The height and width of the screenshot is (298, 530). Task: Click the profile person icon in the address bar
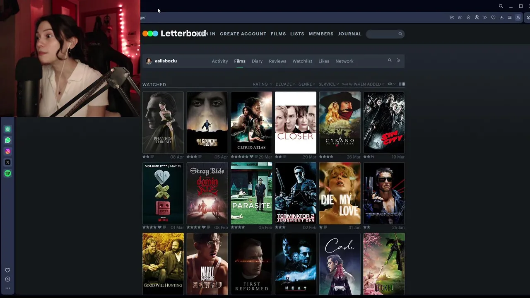518,17
